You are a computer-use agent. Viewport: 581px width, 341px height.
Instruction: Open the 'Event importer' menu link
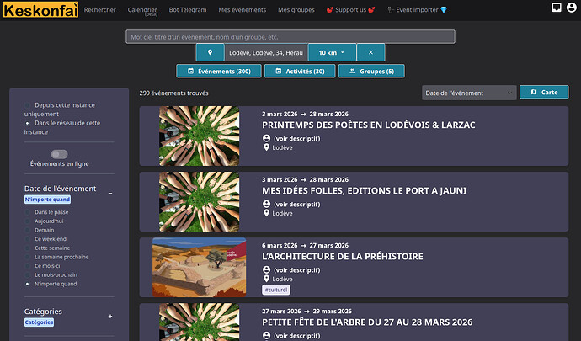tap(417, 9)
